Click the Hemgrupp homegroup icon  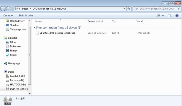point(5,64)
